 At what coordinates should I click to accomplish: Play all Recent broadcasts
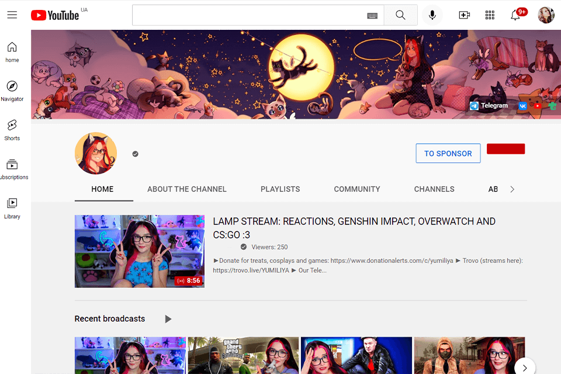point(168,319)
